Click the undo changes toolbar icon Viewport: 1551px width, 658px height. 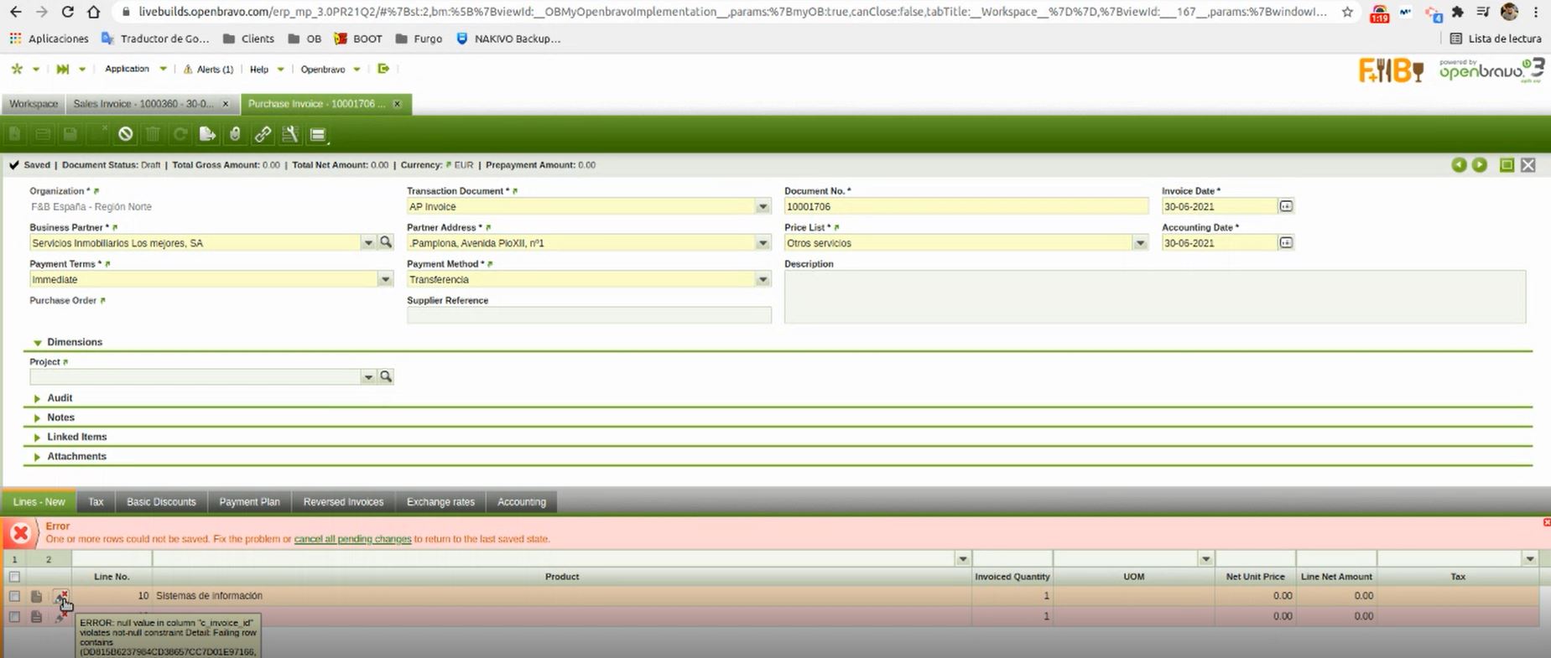[x=125, y=134]
